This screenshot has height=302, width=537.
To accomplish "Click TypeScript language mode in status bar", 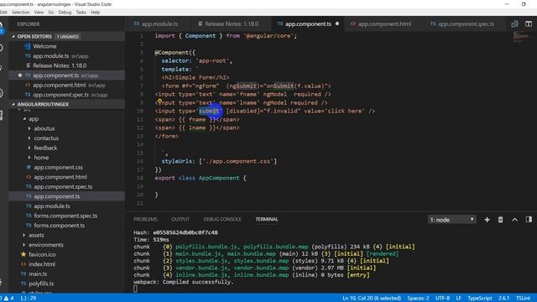I will pos(480,299).
